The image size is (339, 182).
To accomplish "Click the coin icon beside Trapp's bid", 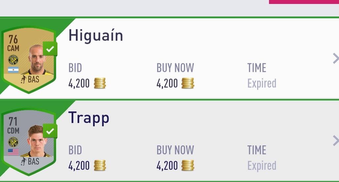I will pyautogui.click(x=100, y=166).
